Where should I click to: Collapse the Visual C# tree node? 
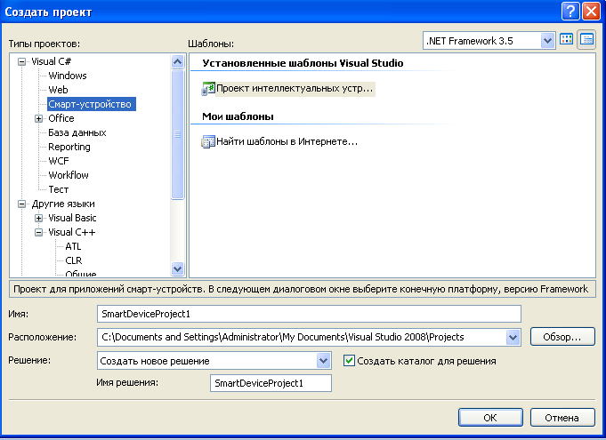point(22,61)
